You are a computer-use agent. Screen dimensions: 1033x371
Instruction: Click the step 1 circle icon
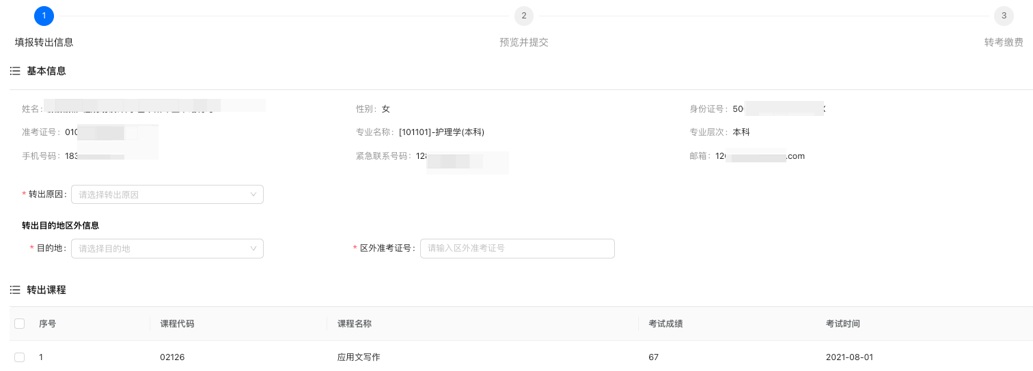[44, 16]
